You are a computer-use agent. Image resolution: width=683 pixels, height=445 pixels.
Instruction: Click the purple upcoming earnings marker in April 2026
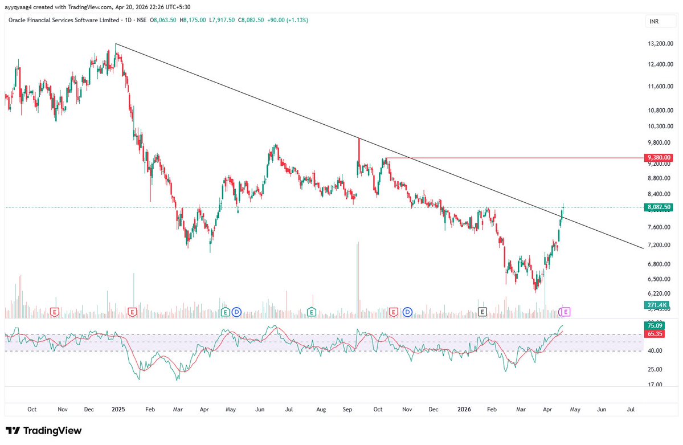(566, 312)
